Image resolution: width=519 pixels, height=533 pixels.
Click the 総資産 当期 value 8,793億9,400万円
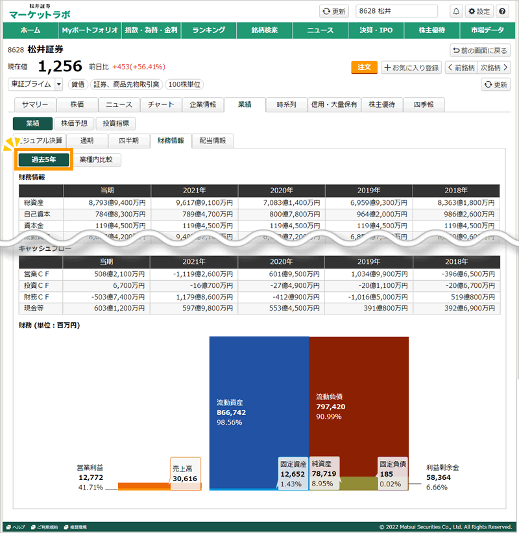(117, 203)
